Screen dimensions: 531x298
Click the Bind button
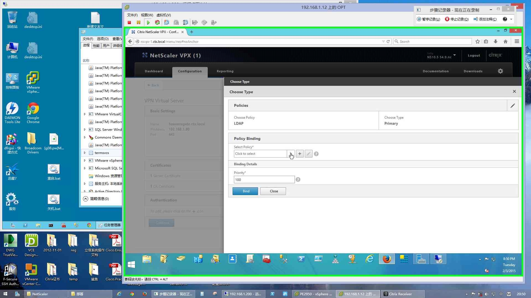246,191
